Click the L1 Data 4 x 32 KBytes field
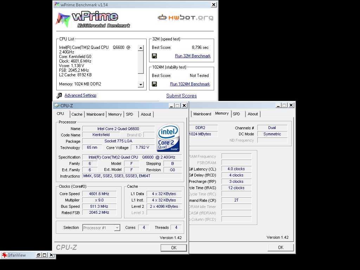 point(164,194)
